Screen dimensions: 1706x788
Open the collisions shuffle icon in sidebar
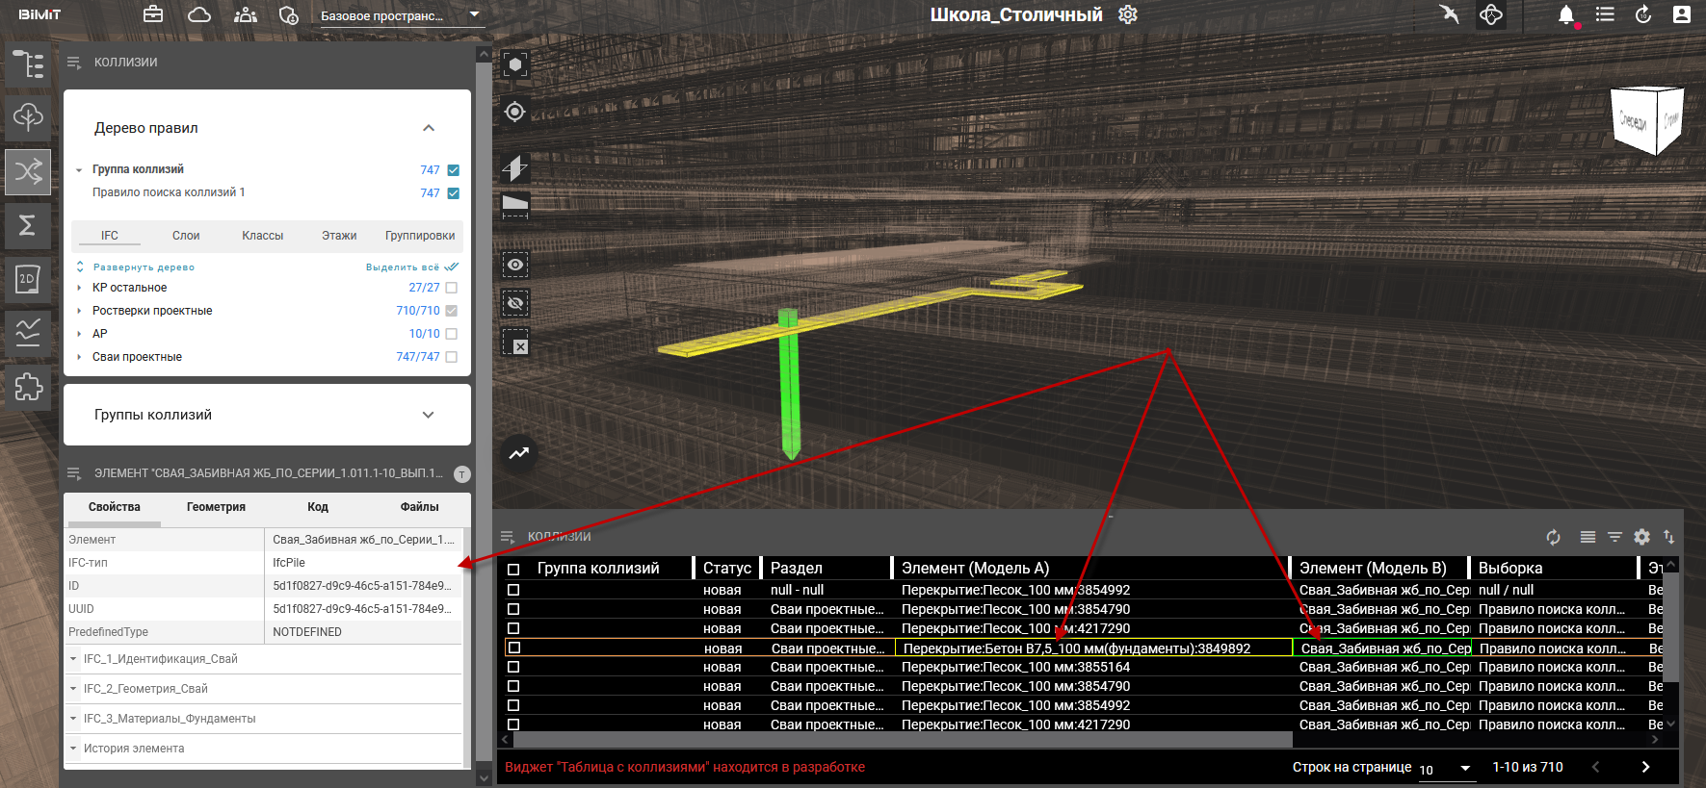pyautogui.click(x=28, y=172)
